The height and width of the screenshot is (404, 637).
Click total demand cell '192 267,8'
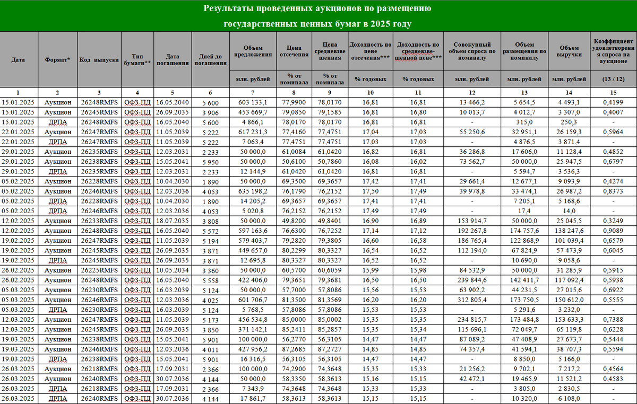pos(472,230)
